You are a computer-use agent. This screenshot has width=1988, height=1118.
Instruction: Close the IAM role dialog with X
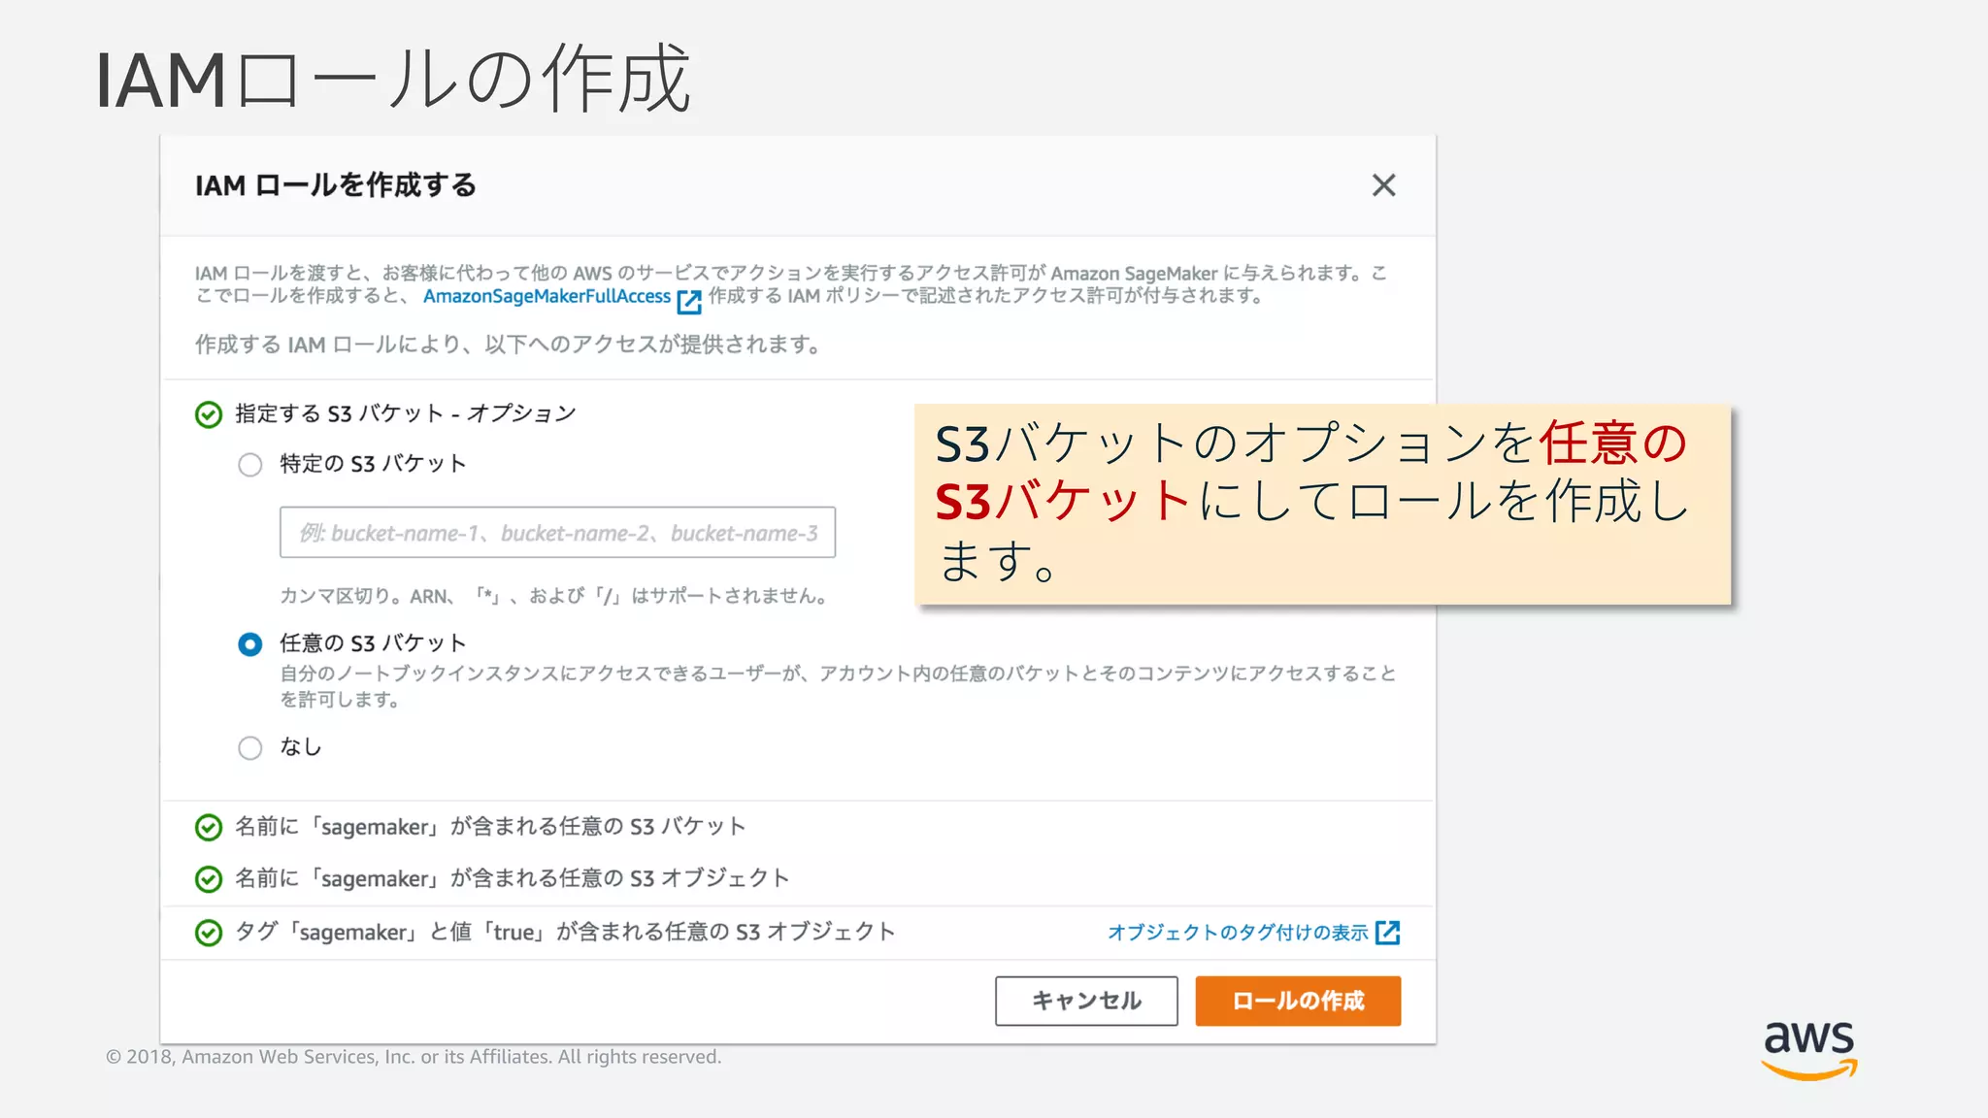(x=1383, y=185)
